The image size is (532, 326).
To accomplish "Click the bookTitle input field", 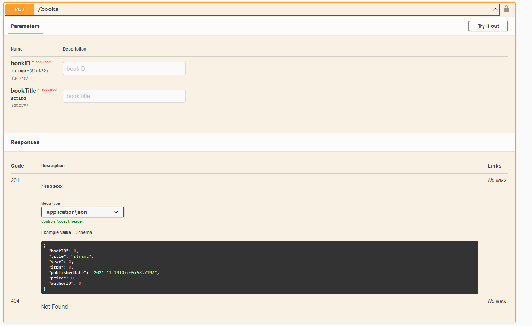I will coord(124,96).
